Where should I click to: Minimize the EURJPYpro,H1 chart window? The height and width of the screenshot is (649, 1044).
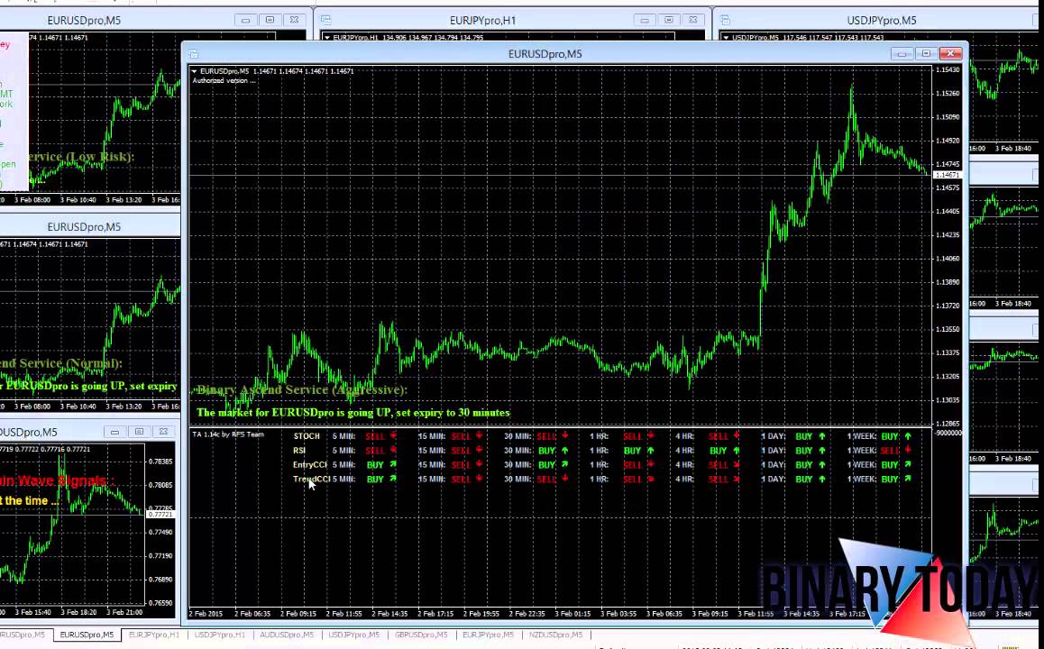click(x=645, y=20)
